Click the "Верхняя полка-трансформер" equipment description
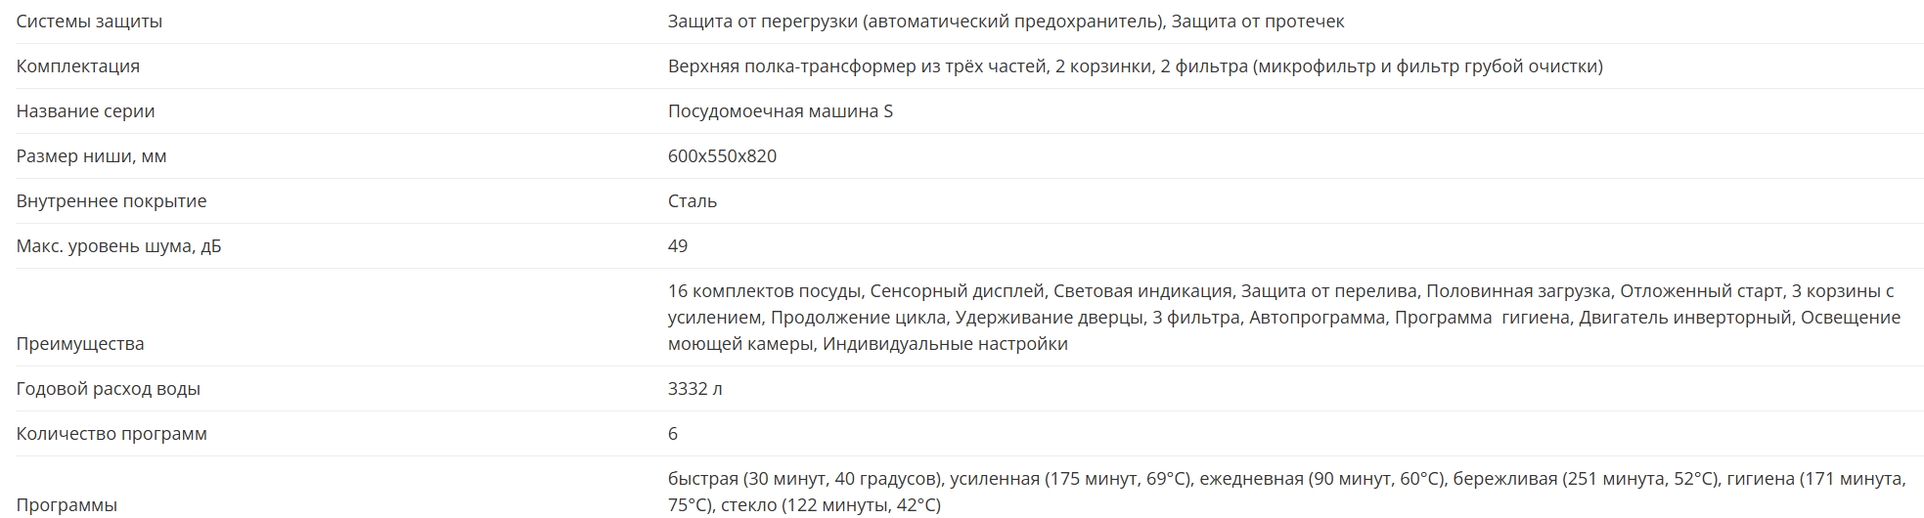The width and height of the screenshot is (1924, 518). tap(1135, 66)
